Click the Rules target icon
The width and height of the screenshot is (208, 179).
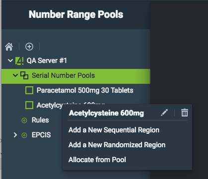[24, 120]
